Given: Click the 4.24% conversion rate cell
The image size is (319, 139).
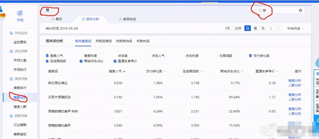Looking at the screenshot, I should (158, 111).
